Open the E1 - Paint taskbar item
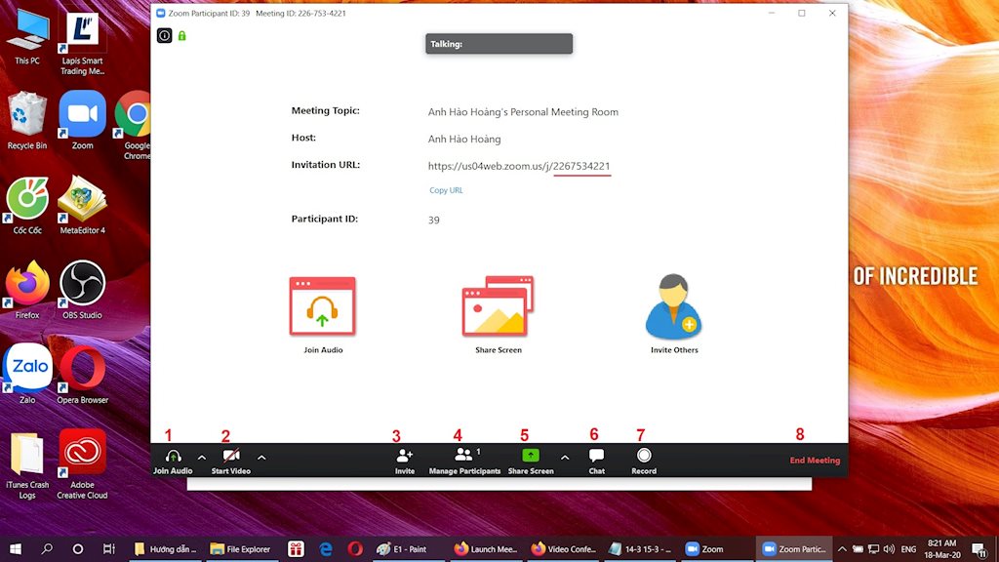 click(410, 549)
